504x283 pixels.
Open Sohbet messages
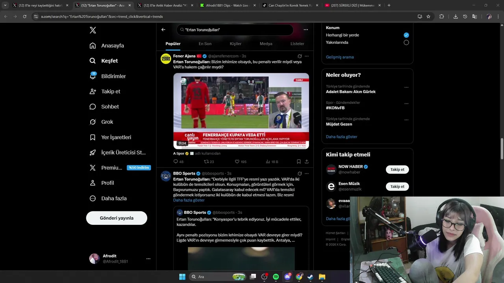pyautogui.click(x=104, y=107)
